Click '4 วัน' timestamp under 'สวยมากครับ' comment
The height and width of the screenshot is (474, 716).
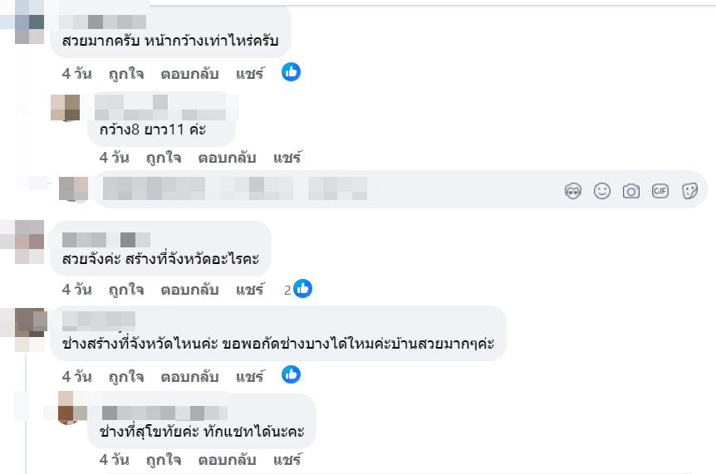tap(77, 73)
